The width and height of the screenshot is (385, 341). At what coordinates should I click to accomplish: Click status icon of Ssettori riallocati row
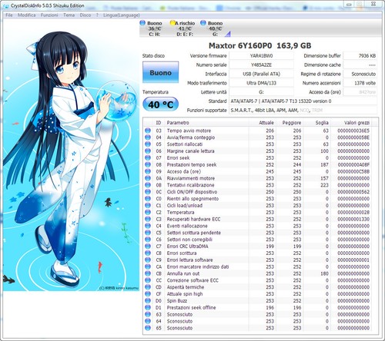148,144
